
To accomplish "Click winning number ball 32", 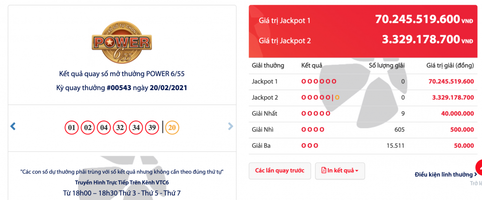I will (120, 128).
